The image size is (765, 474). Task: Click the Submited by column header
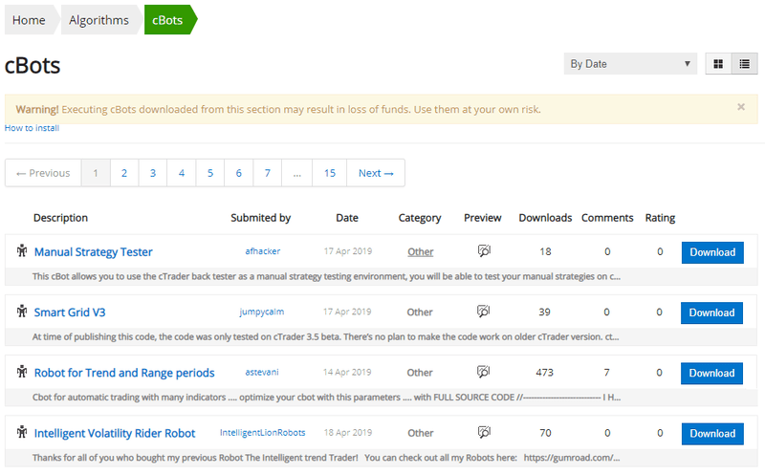[260, 218]
